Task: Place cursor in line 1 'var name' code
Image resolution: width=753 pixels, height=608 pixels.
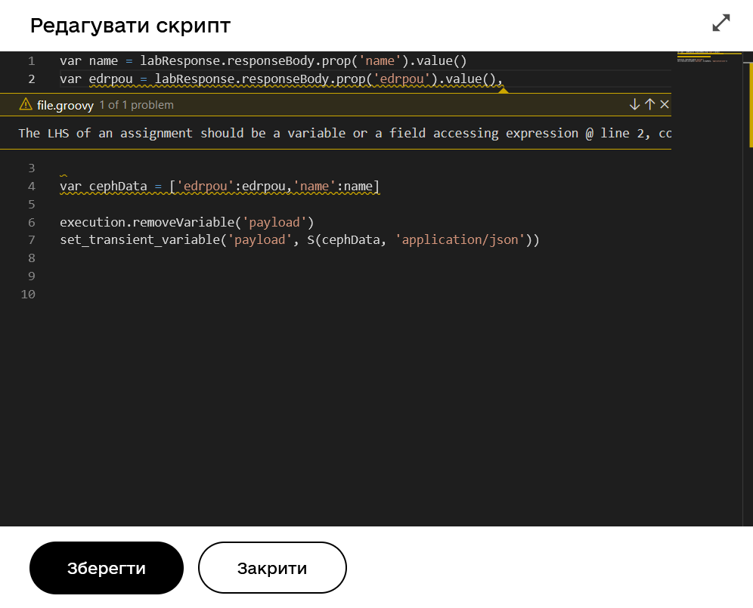Action: 263,61
